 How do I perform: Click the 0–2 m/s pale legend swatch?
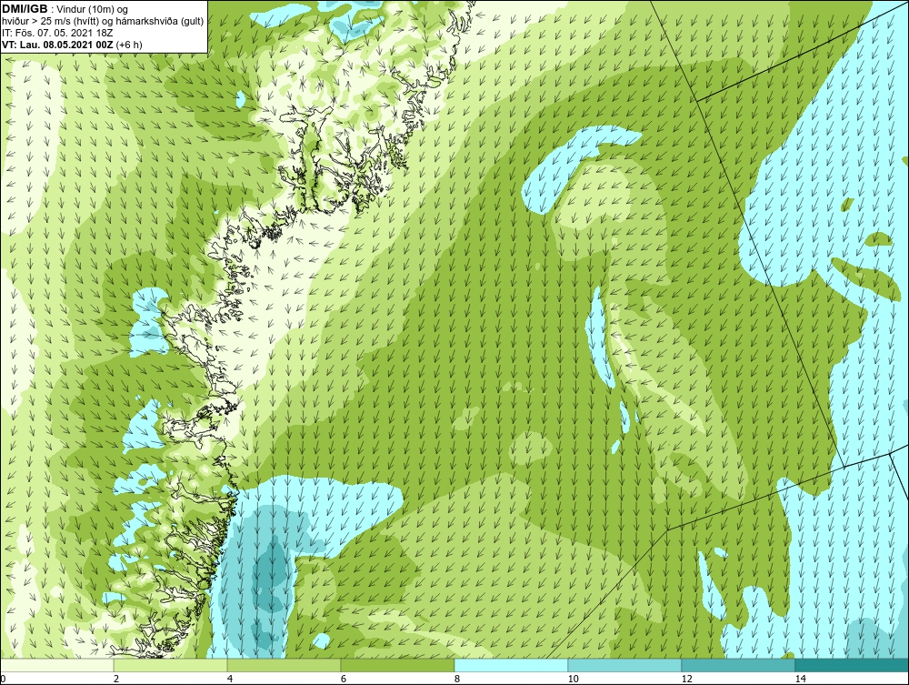pyautogui.click(x=56, y=665)
